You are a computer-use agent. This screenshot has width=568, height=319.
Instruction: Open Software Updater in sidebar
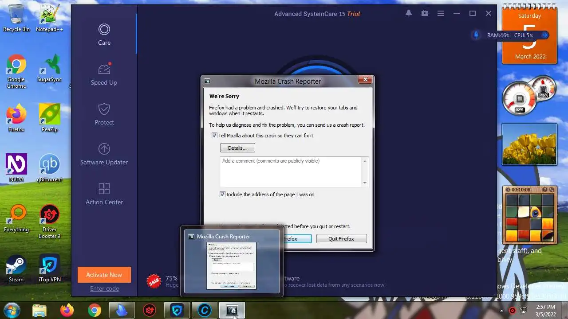(x=104, y=154)
